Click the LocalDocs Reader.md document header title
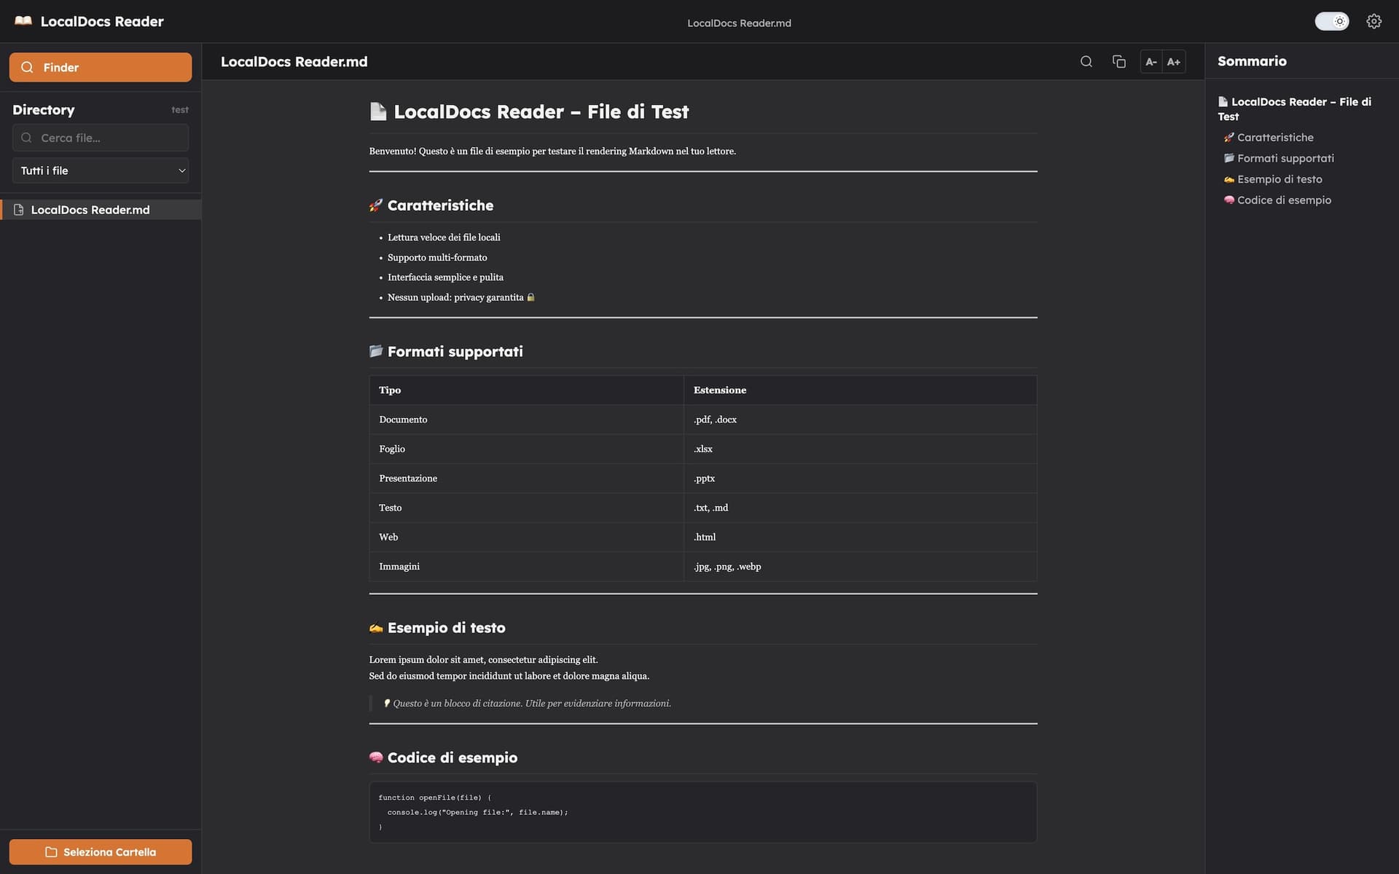This screenshot has height=874, width=1399. [294, 62]
